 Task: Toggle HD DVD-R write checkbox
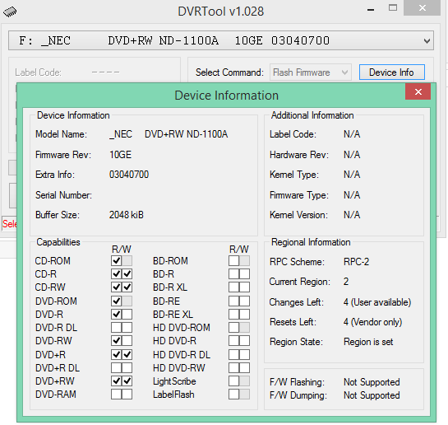[x=245, y=340]
